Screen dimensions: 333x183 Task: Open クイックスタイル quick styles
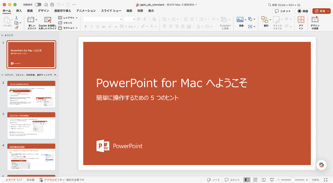[276, 20]
